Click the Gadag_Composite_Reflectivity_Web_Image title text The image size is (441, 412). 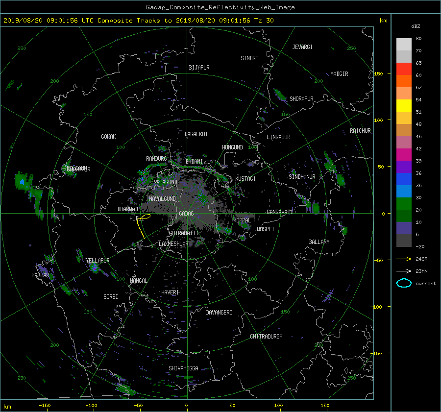click(220, 7)
